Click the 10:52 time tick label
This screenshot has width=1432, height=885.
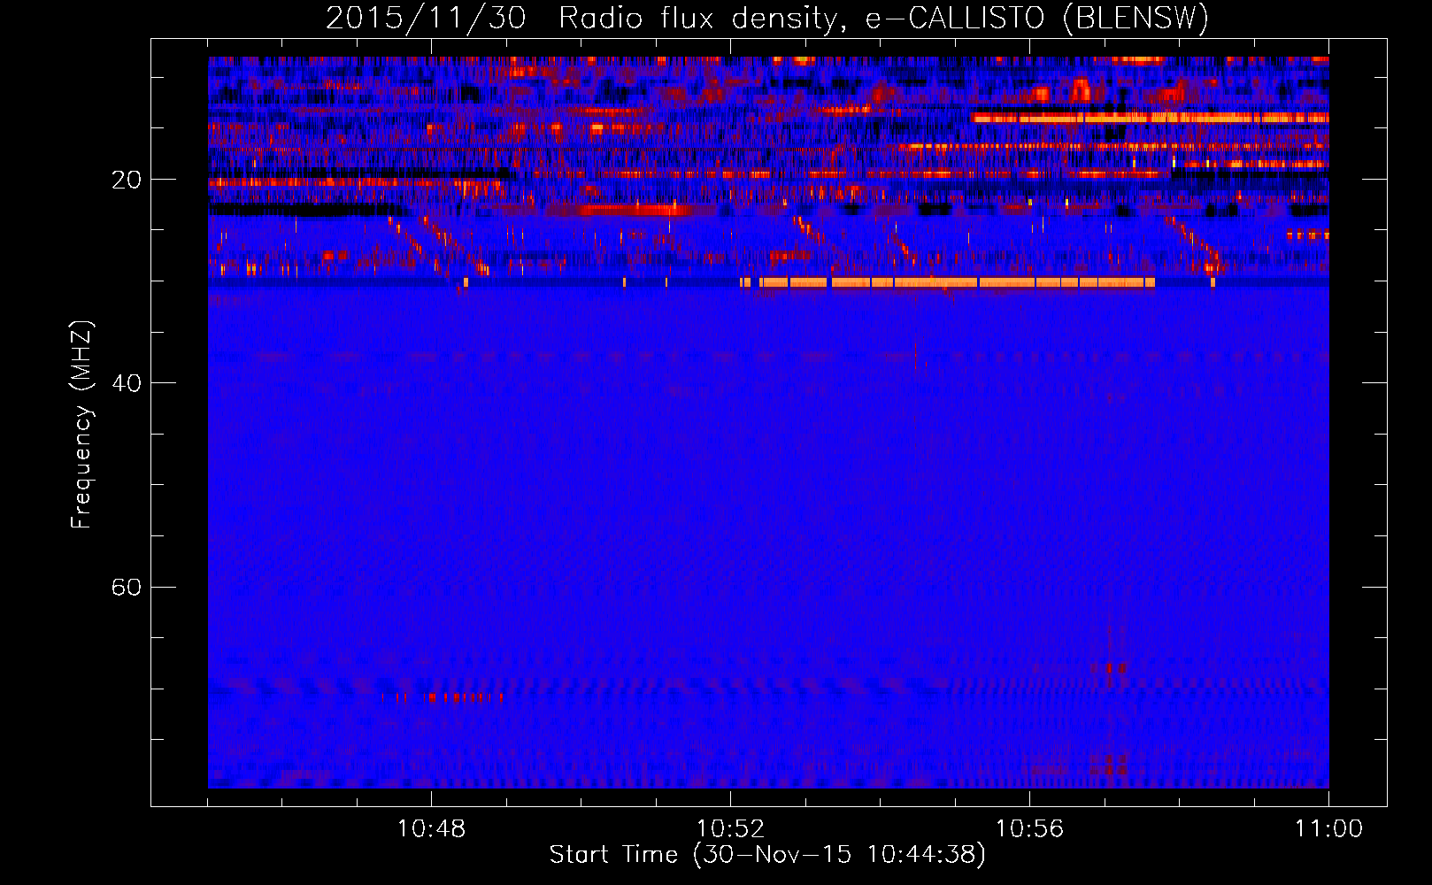click(730, 828)
